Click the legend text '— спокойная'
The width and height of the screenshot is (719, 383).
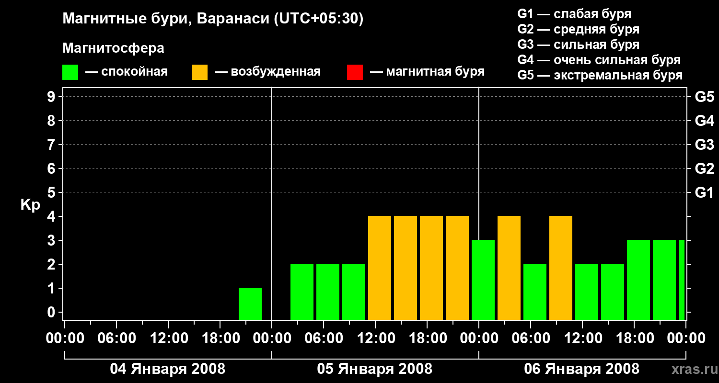click(x=127, y=72)
